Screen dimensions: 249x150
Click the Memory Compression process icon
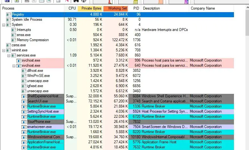(x=13, y=40)
